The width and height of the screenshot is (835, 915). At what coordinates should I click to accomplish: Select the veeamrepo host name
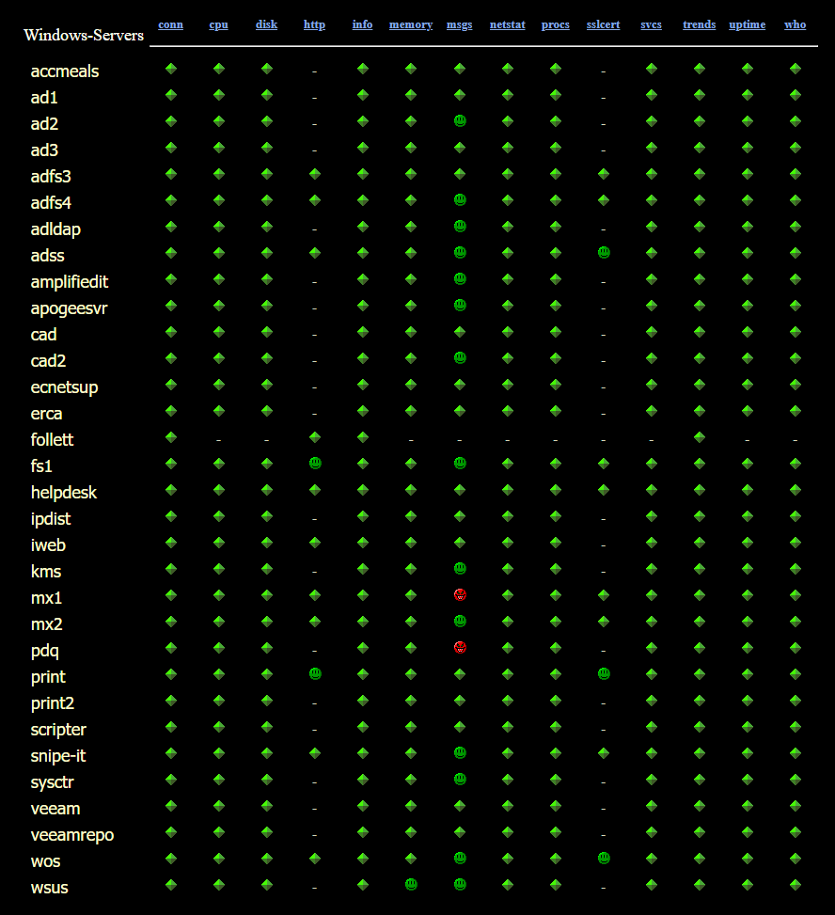pyautogui.click(x=72, y=835)
